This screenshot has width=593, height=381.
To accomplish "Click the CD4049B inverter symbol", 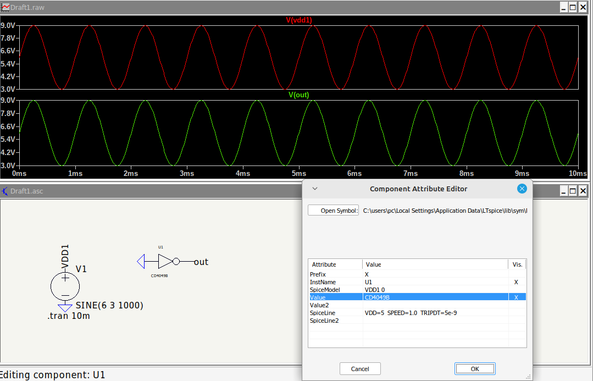I will click(x=167, y=261).
